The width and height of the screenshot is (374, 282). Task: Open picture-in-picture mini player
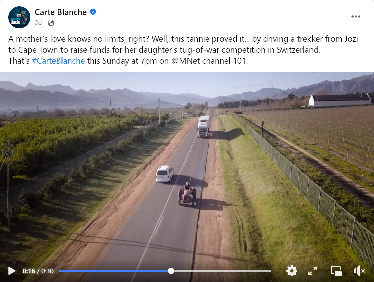pos(336,271)
